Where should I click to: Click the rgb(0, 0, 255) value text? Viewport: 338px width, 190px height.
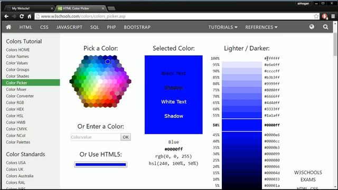click(x=174, y=156)
